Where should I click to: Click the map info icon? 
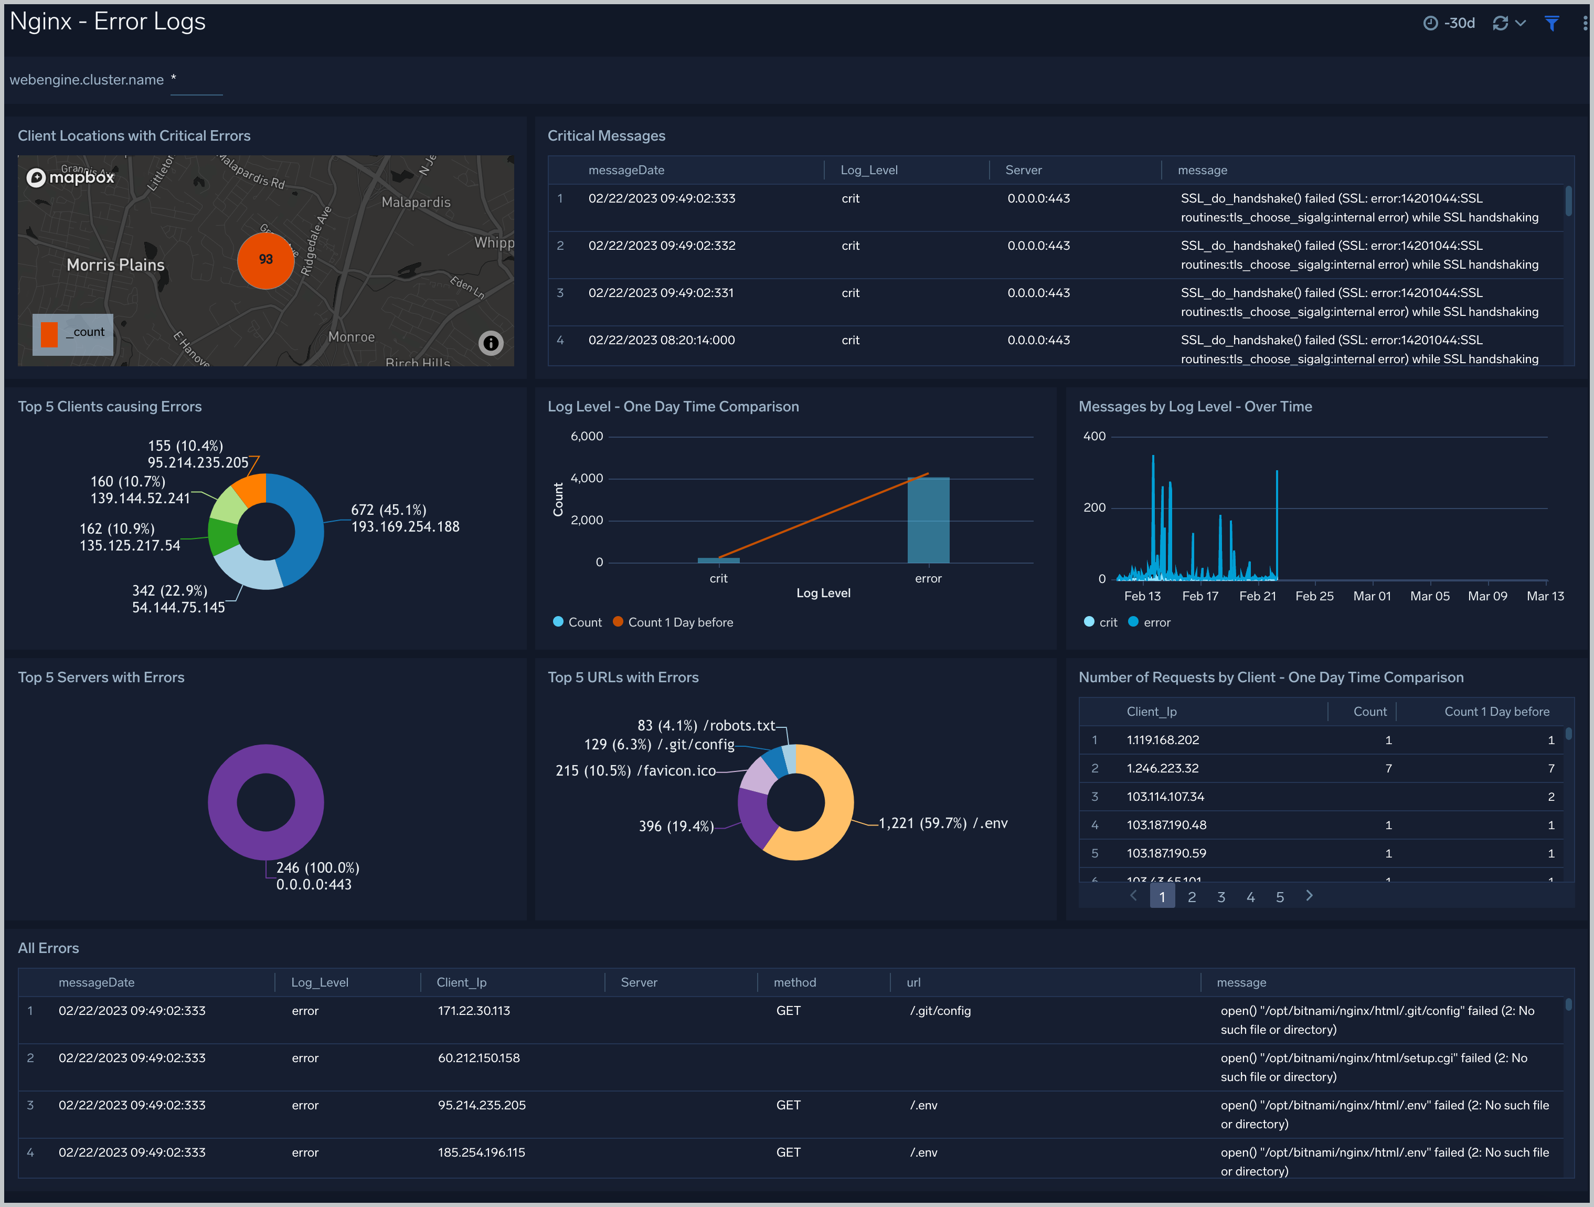pyautogui.click(x=491, y=343)
